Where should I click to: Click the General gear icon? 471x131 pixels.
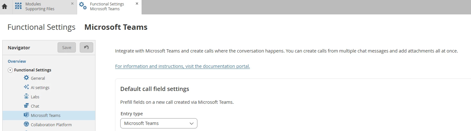coord(26,78)
